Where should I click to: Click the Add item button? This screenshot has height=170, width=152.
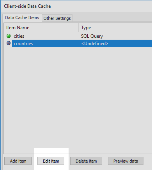pos(18,161)
